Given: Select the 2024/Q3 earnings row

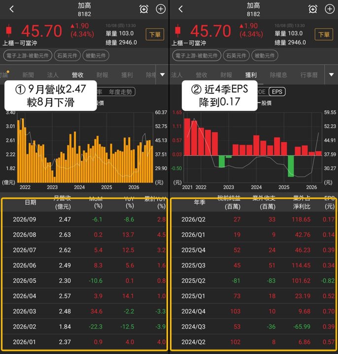Looking at the screenshot, I should coord(253,326).
